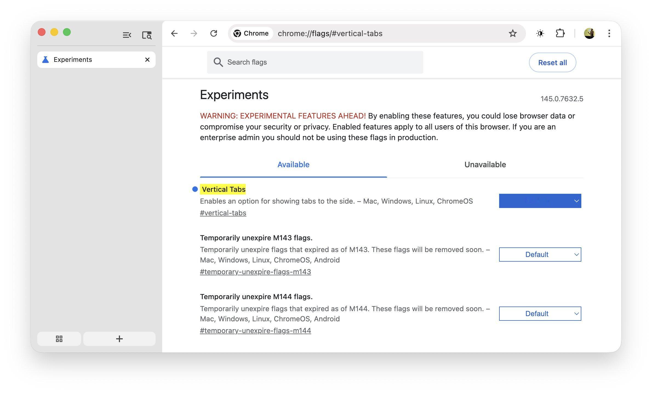
Task: Reload the current page
Action: point(214,33)
